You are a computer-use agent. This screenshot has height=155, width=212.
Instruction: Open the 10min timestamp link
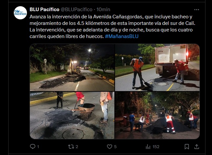coord(103,10)
